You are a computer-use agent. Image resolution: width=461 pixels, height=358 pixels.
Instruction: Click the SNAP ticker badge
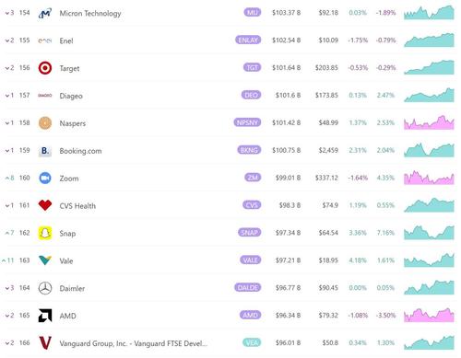(x=249, y=233)
